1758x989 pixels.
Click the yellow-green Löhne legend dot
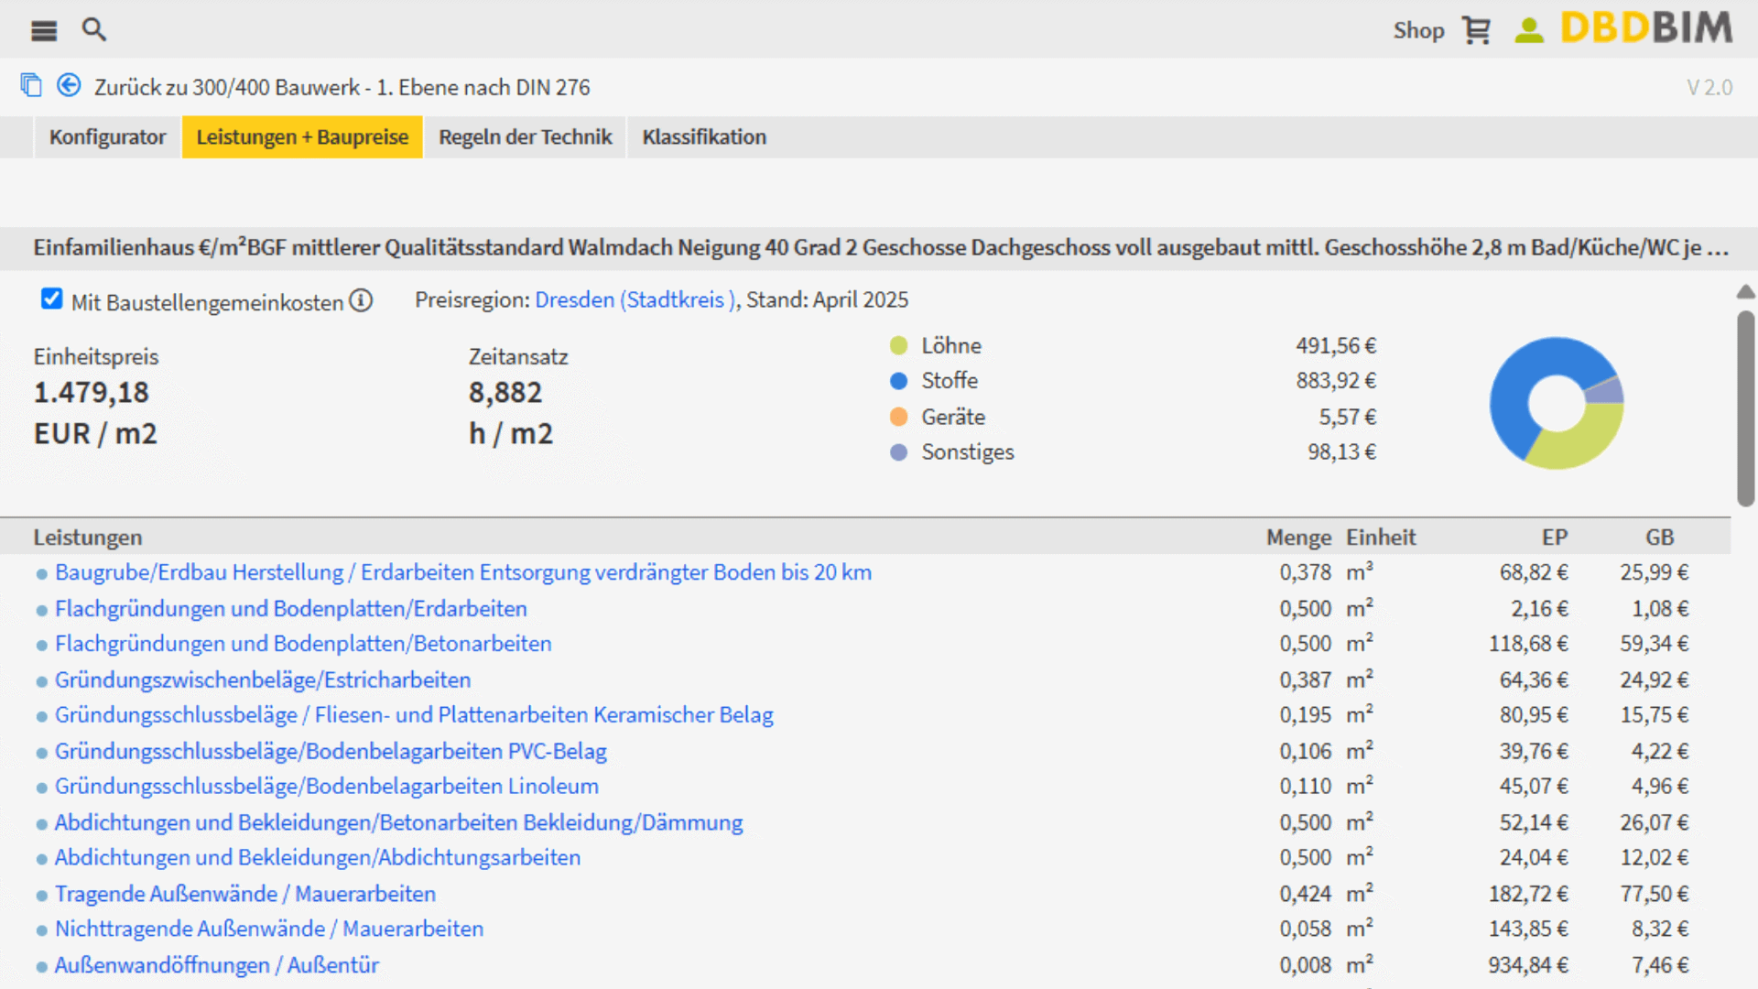(898, 345)
